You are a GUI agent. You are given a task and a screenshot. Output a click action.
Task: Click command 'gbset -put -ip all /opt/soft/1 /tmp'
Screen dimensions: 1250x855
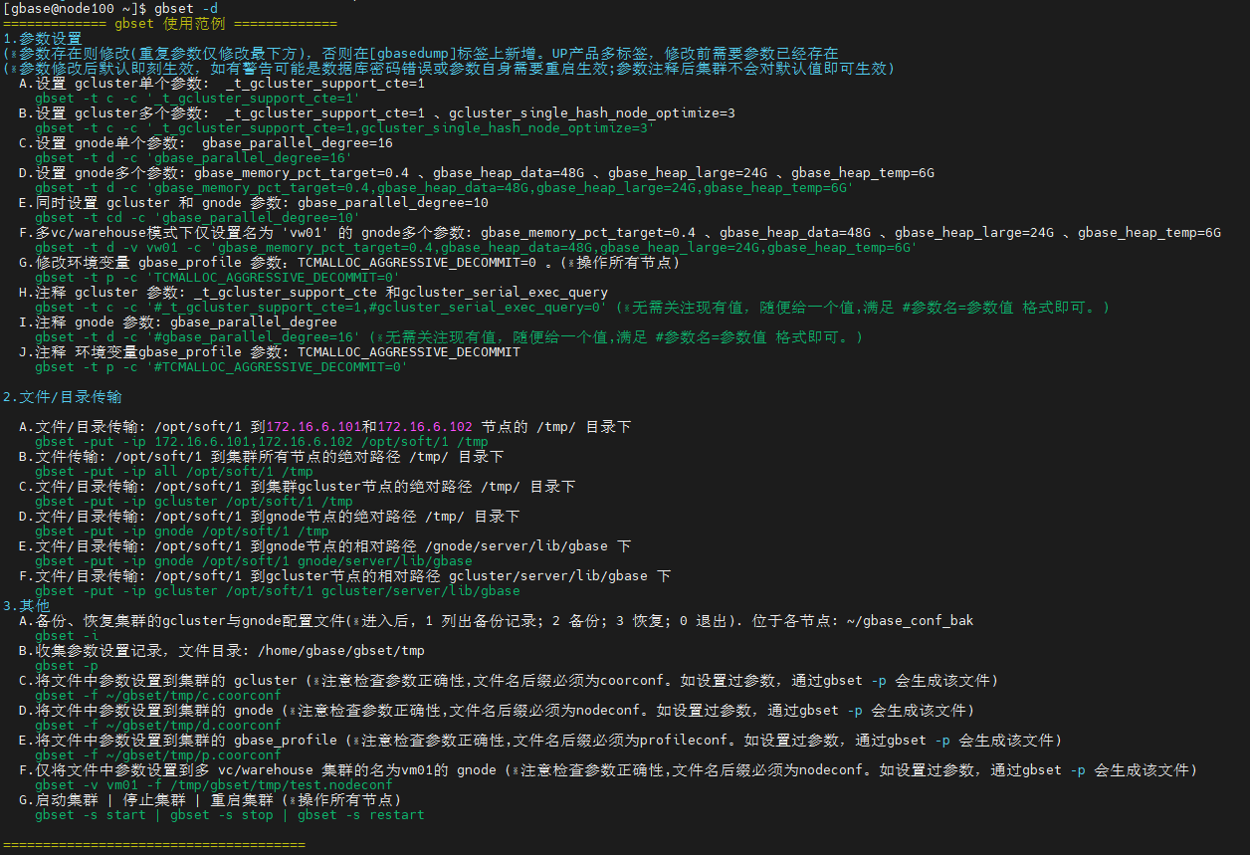[x=174, y=471]
